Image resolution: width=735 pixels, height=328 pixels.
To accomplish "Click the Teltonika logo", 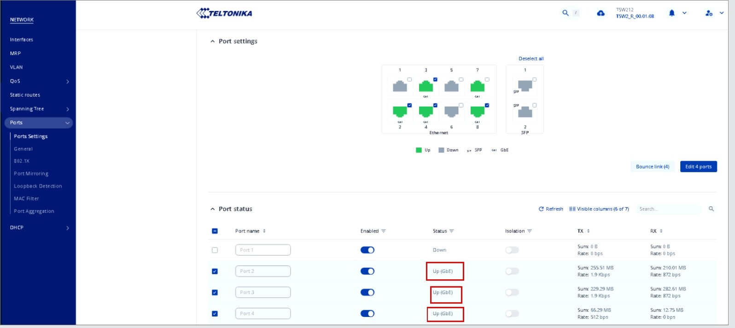I will pos(224,13).
